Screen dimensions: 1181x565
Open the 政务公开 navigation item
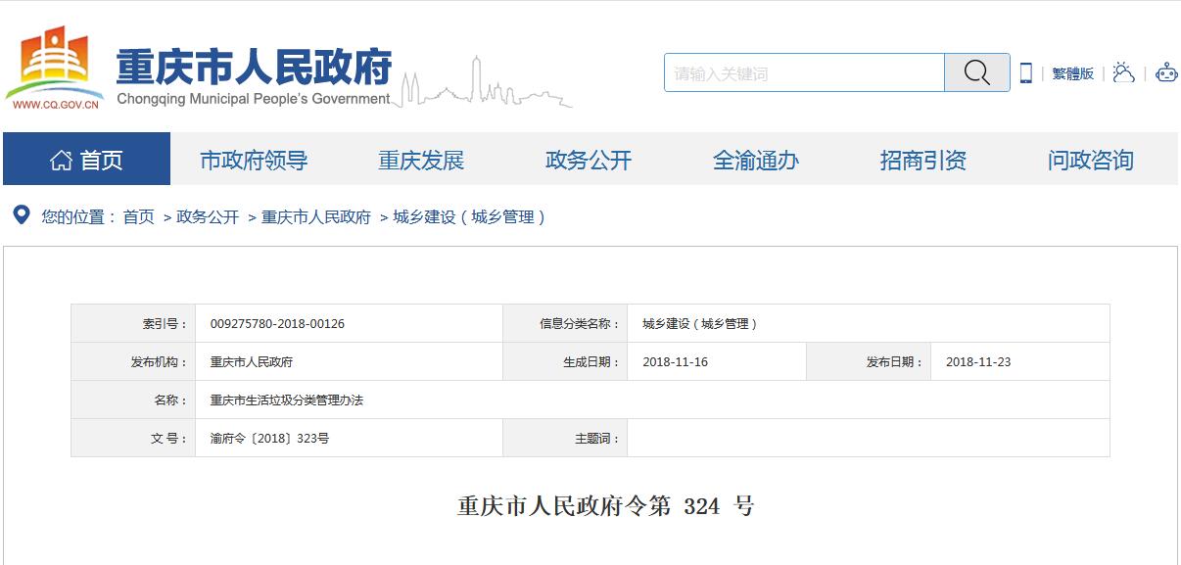[589, 160]
